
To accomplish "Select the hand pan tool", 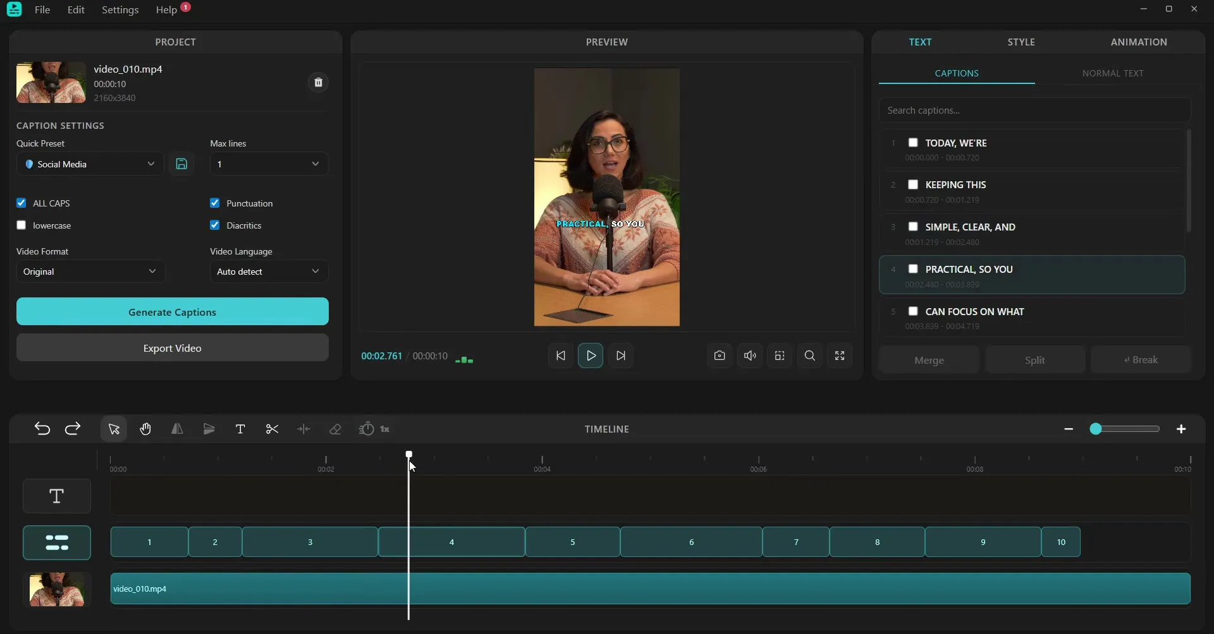I will tap(145, 429).
